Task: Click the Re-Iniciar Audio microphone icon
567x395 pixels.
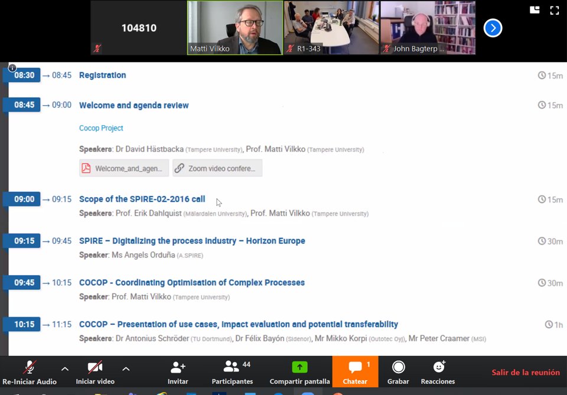Action: point(30,367)
